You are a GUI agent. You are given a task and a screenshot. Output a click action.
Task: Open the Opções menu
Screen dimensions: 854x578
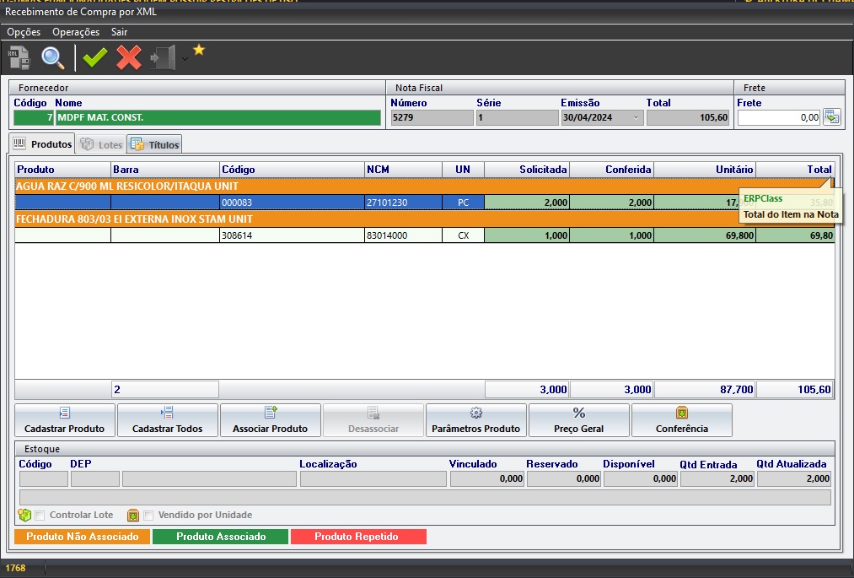coord(24,32)
